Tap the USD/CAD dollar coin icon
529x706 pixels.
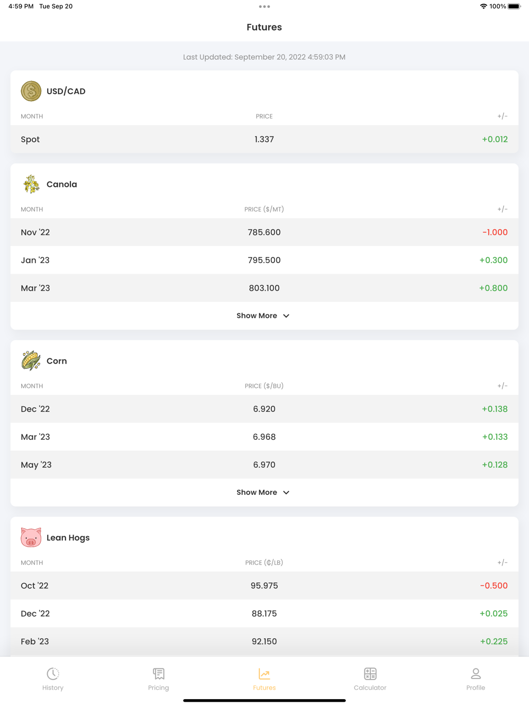(x=31, y=91)
